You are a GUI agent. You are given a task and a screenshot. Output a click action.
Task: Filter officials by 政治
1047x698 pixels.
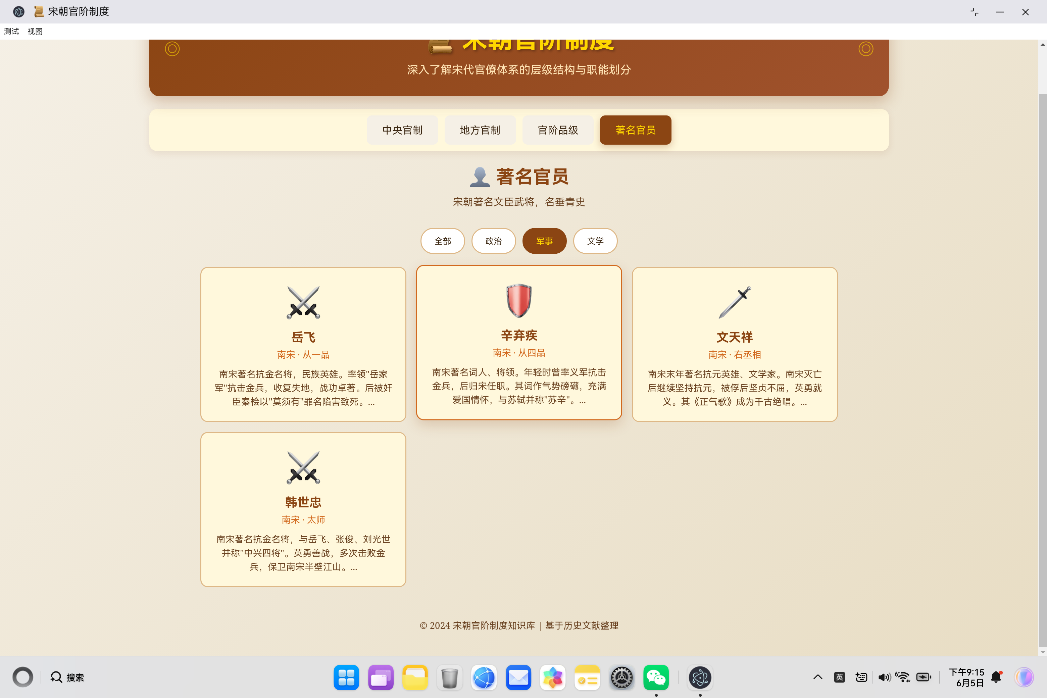tap(493, 241)
